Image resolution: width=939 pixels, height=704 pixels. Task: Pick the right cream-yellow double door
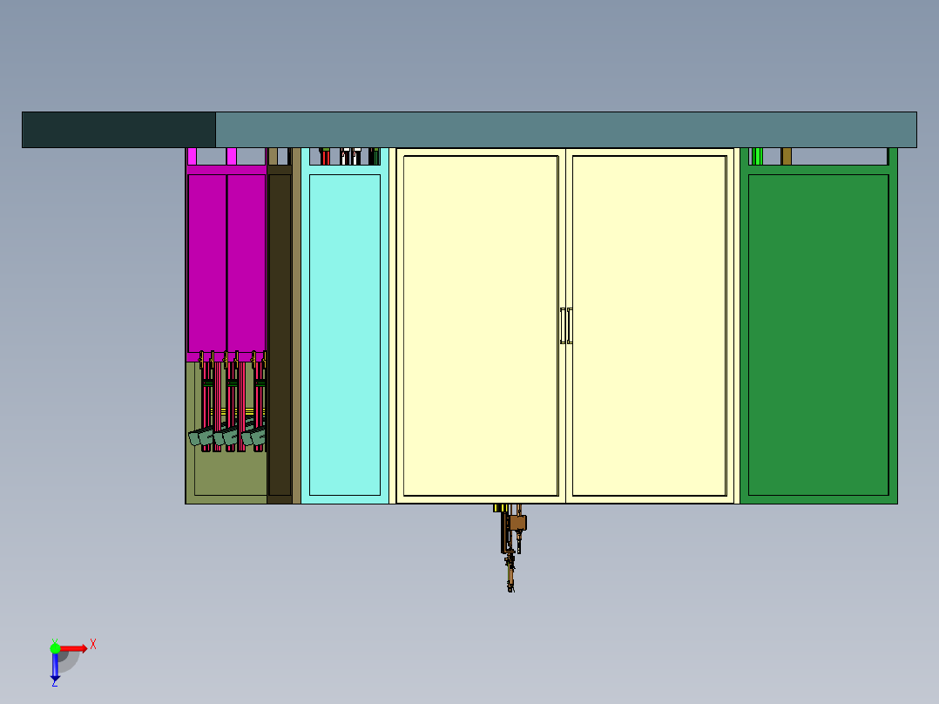649,326
